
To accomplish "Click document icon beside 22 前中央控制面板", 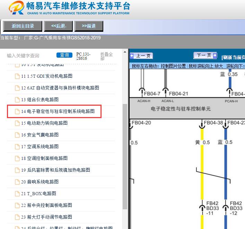I will (17, 206).
